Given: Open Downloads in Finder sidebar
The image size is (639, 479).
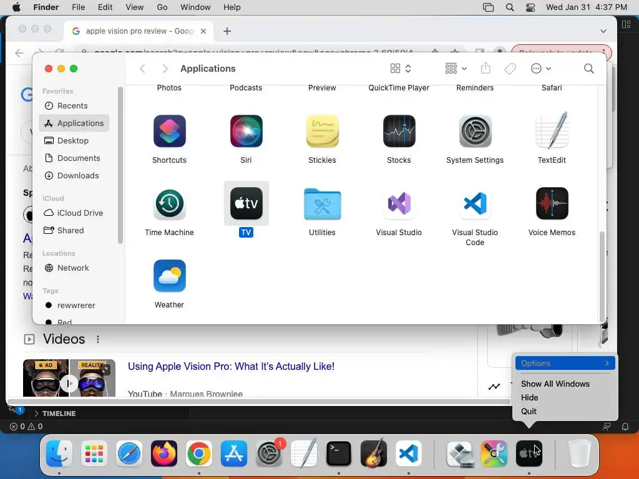Looking at the screenshot, I should [74, 175].
